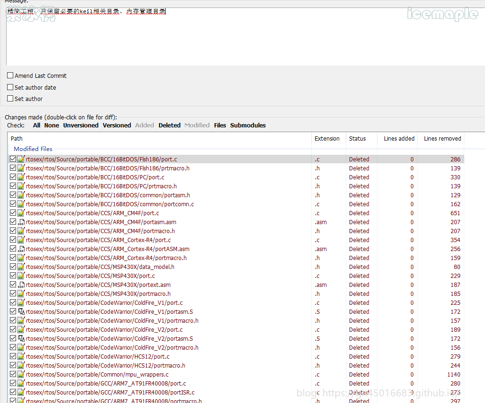The height and width of the screenshot is (403, 485).
Task: Click file icon of Flsh186/port.c row
Action: (x=21, y=160)
